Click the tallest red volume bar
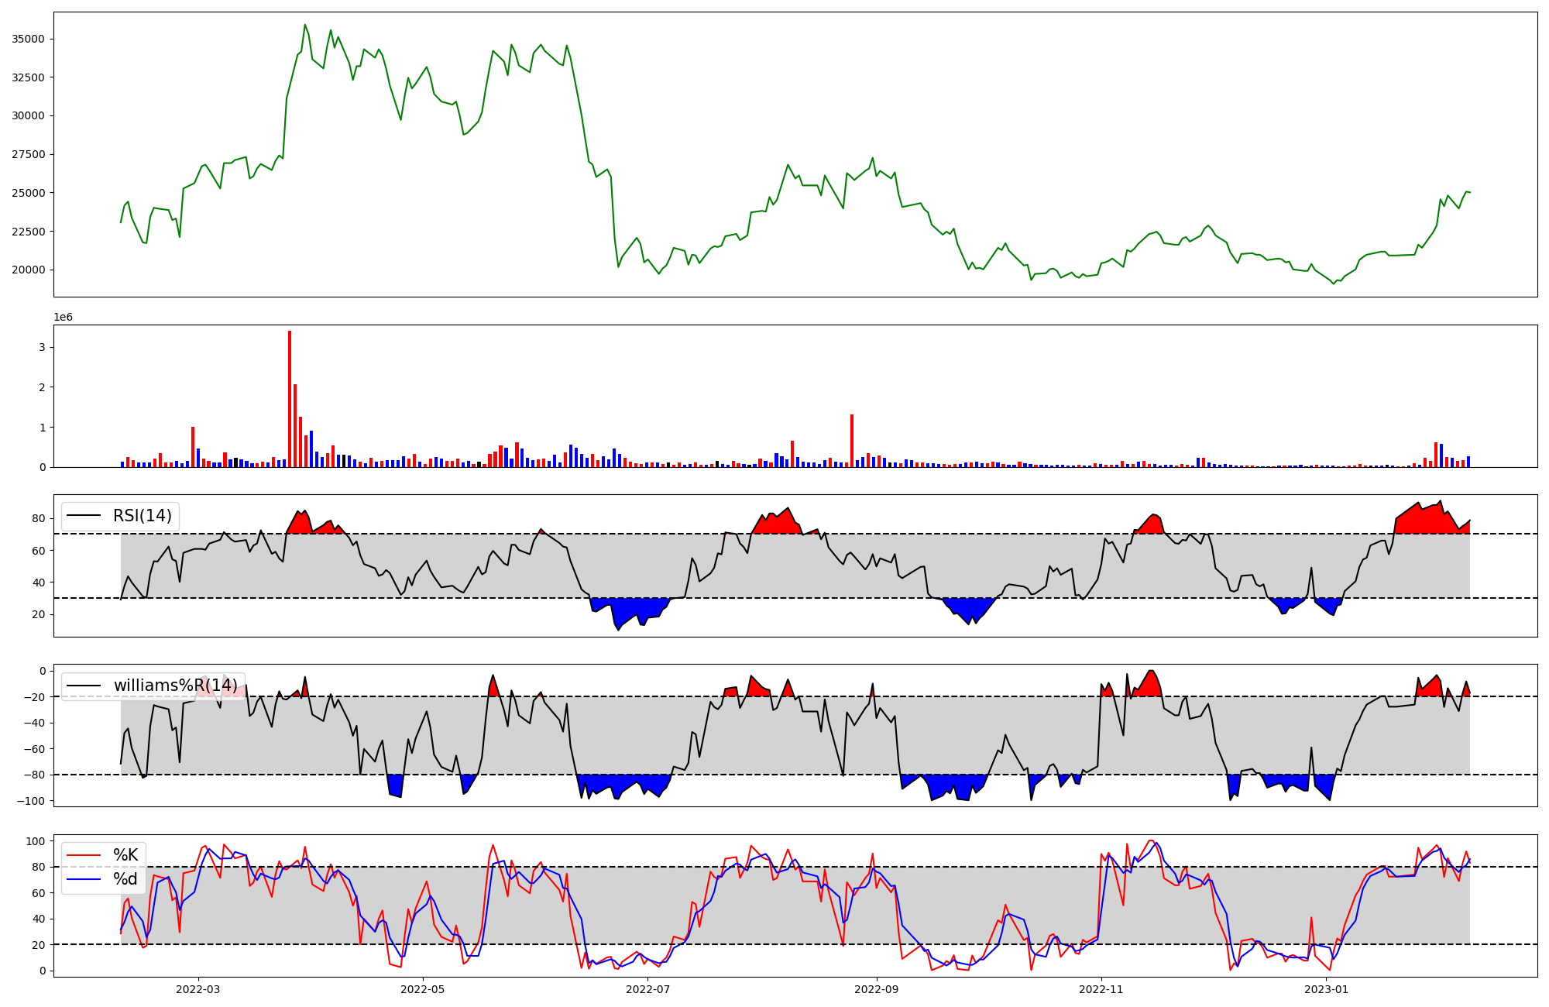The height and width of the screenshot is (1007, 1549). [x=290, y=399]
